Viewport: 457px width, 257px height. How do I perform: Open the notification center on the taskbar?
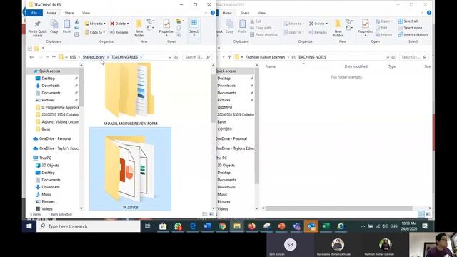pyautogui.click(x=425, y=226)
